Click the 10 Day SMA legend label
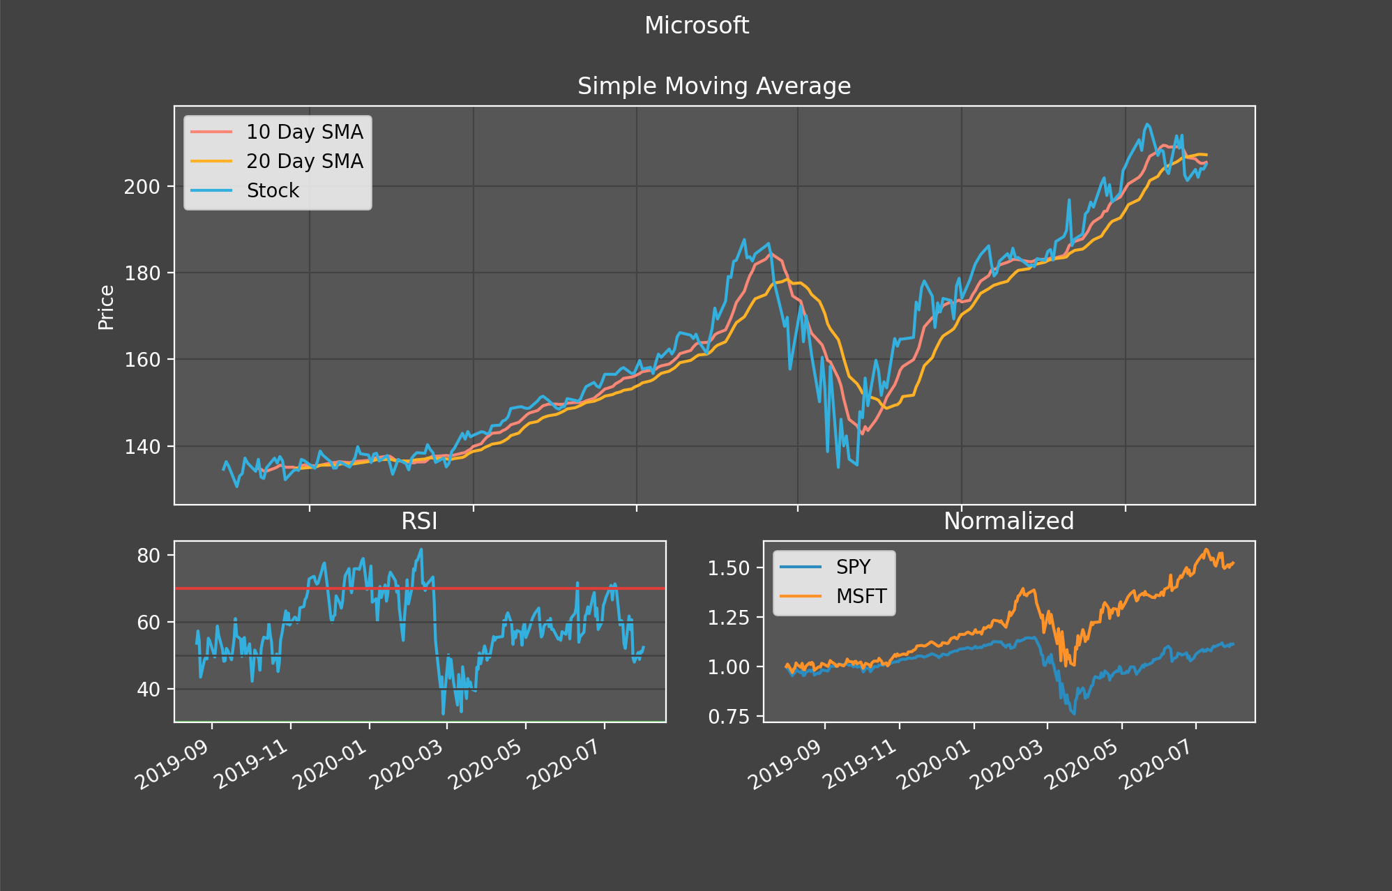Viewport: 1392px width, 891px height. 304,132
